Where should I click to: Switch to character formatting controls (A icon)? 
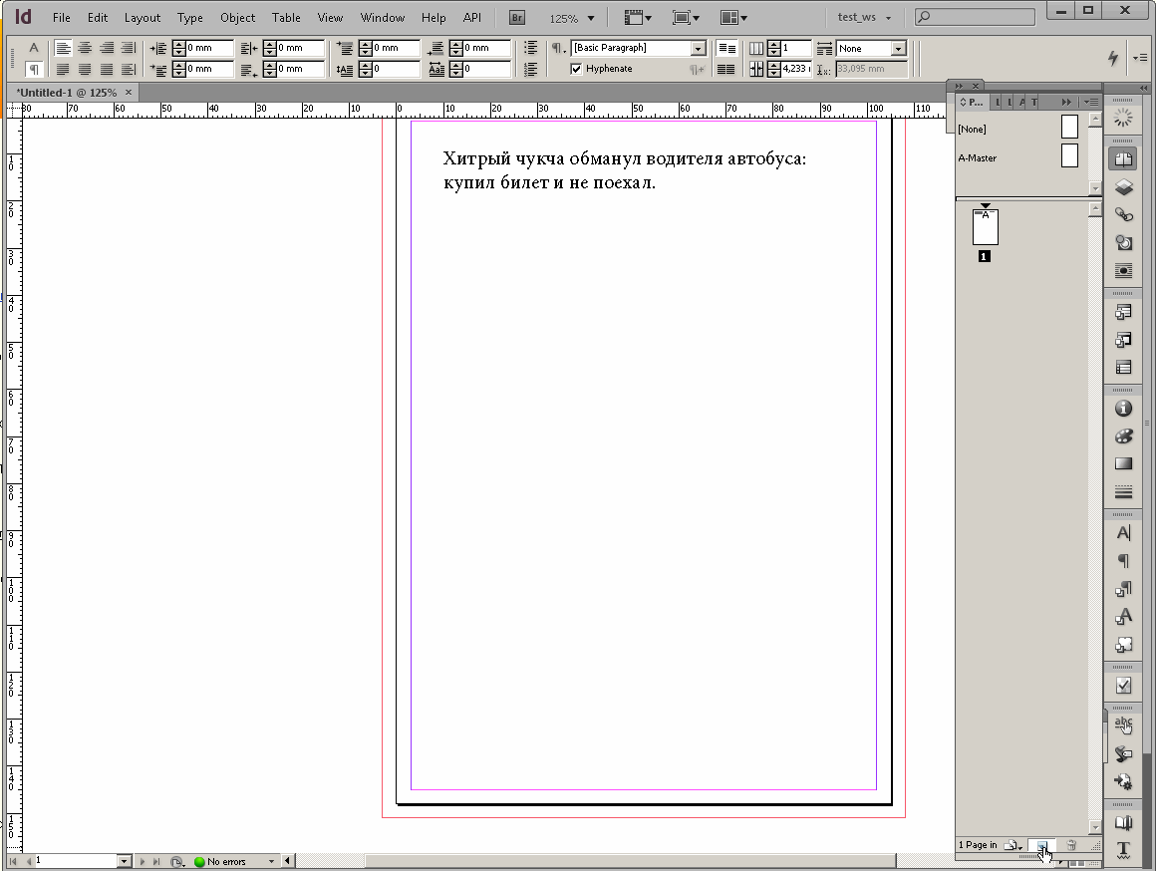point(33,48)
